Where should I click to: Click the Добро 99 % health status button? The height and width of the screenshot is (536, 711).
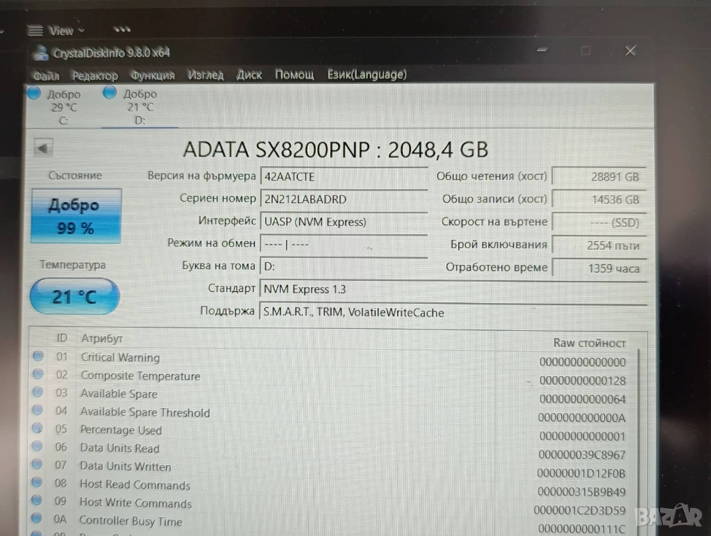tap(75, 216)
